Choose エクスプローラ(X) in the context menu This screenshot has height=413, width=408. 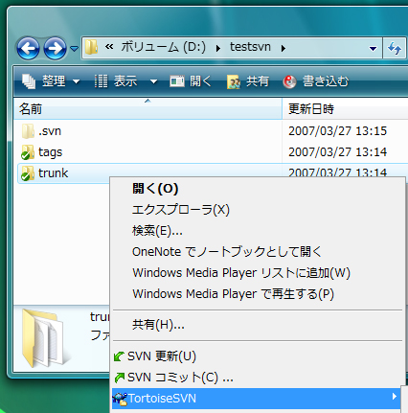181,210
